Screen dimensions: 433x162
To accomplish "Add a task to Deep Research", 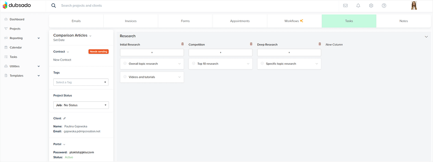I will 289,53.
